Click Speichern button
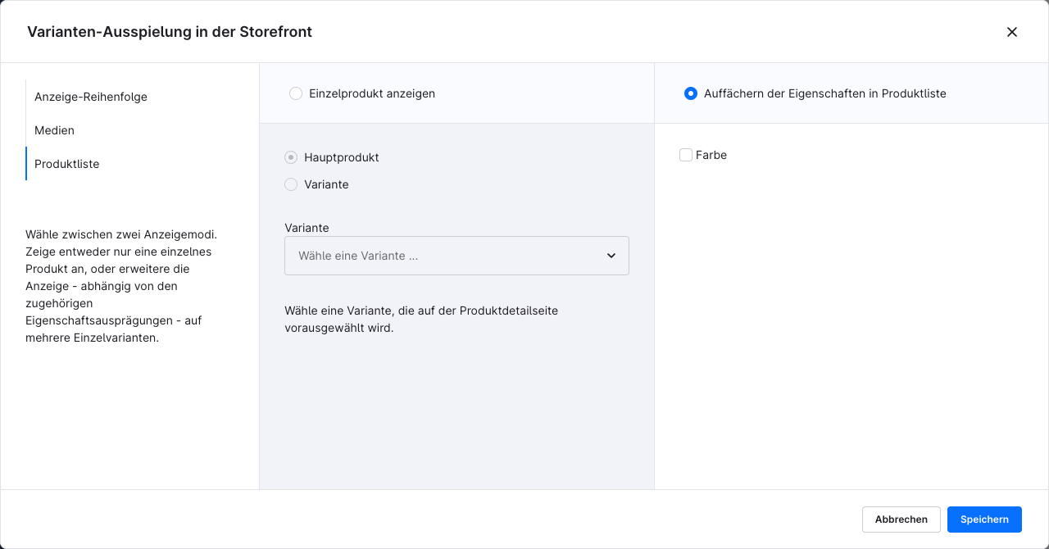 (984, 520)
